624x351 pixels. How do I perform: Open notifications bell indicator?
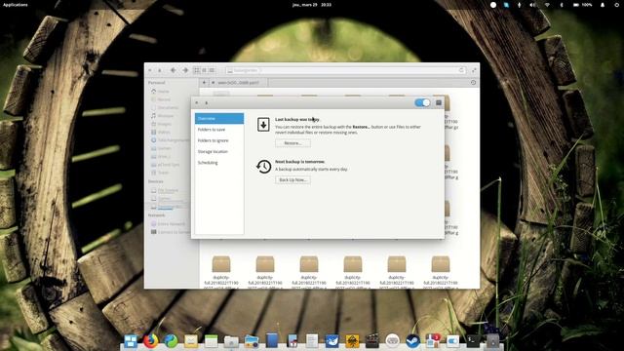(603, 5)
